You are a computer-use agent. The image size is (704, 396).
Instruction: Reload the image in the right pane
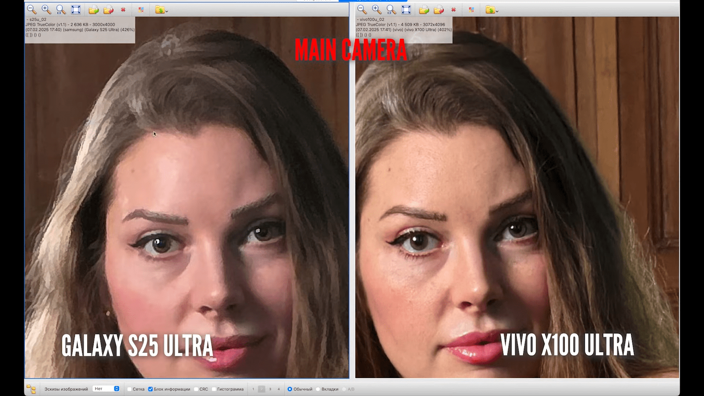click(439, 9)
